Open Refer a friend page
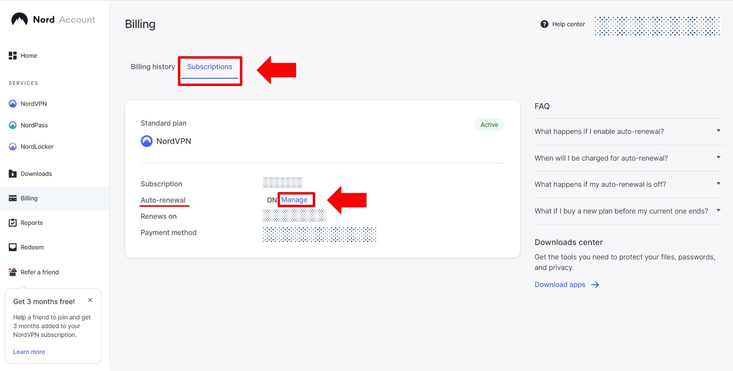 tap(40, 272)
